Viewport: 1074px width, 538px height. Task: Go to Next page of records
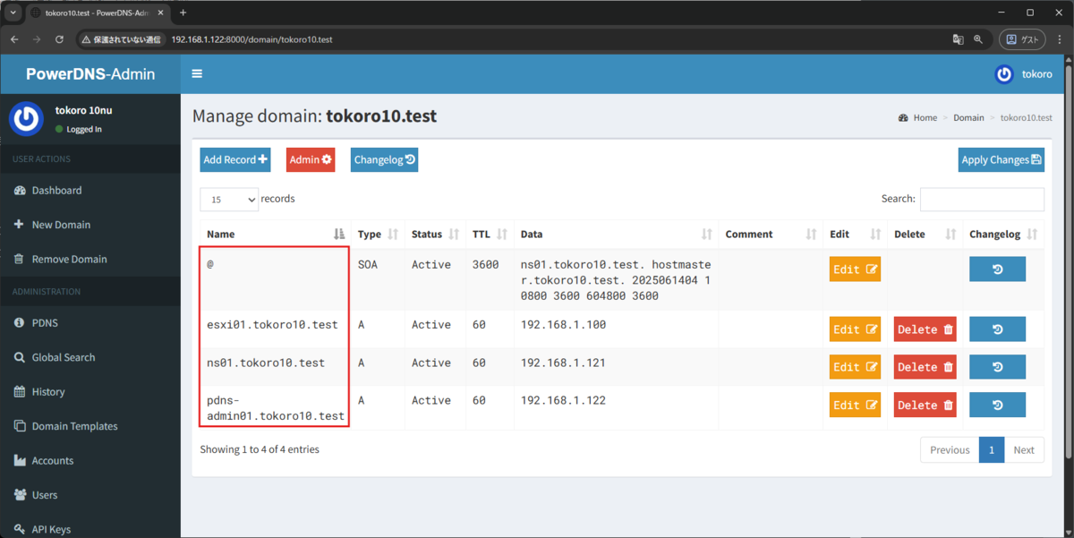point(1024,450)
